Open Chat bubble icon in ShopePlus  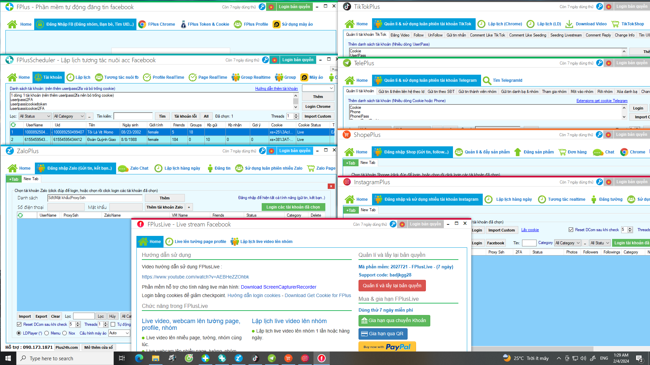pyautogui.click(x=598, y=152)
